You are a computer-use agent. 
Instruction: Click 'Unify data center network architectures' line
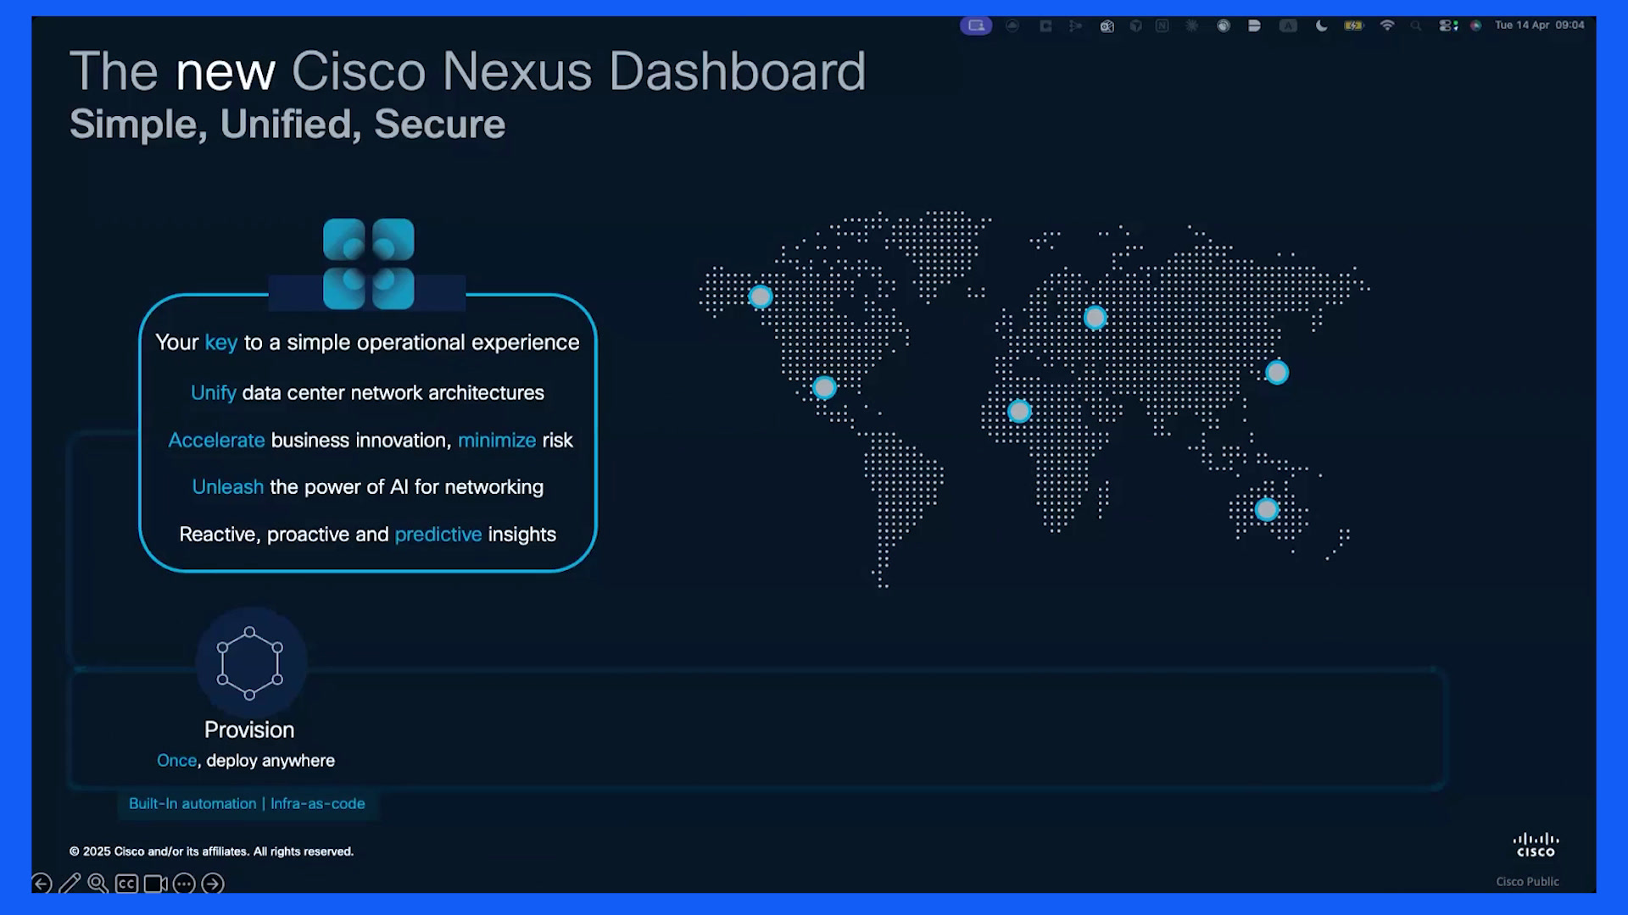(x=367, y=393)
